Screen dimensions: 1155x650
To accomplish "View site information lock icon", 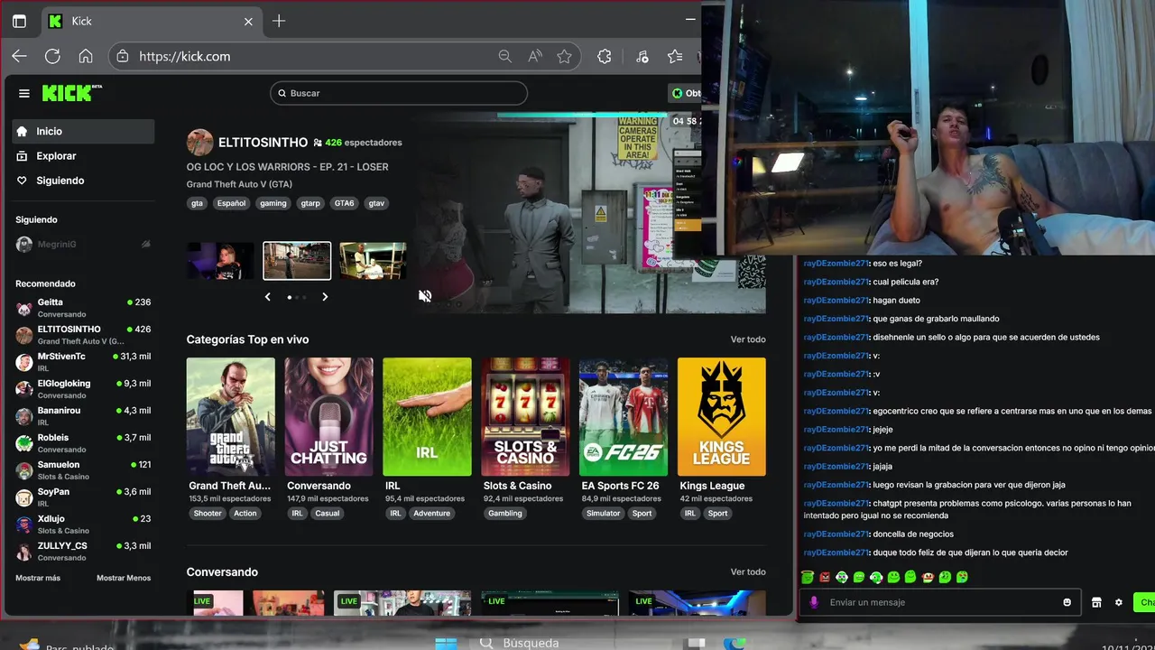I will pyautogui.click(x=124, y=56).
